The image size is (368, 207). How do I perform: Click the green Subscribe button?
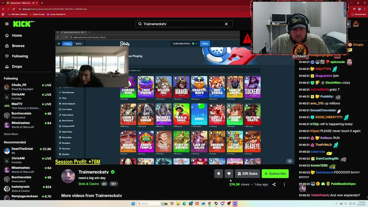275,174
